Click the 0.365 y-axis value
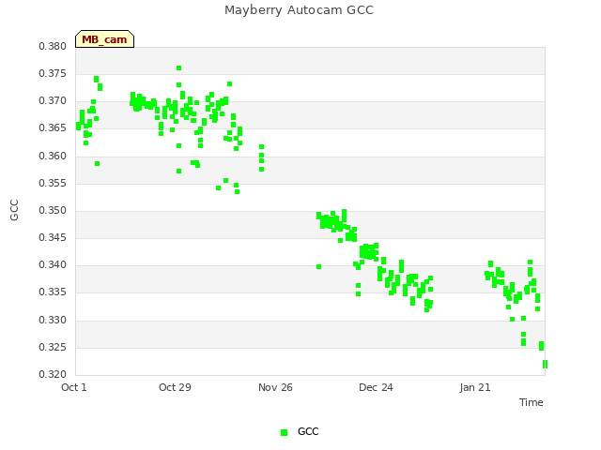The image size is (601, 450). (x=53, y=128)
